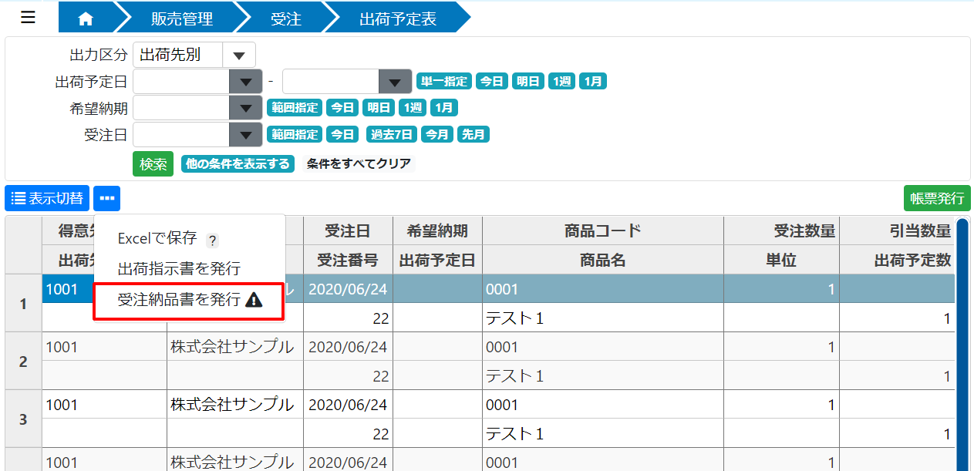The image size is (974, 471).
Task: Open the 出荷予定日 end date picker arrow
Action: (395, 82)
